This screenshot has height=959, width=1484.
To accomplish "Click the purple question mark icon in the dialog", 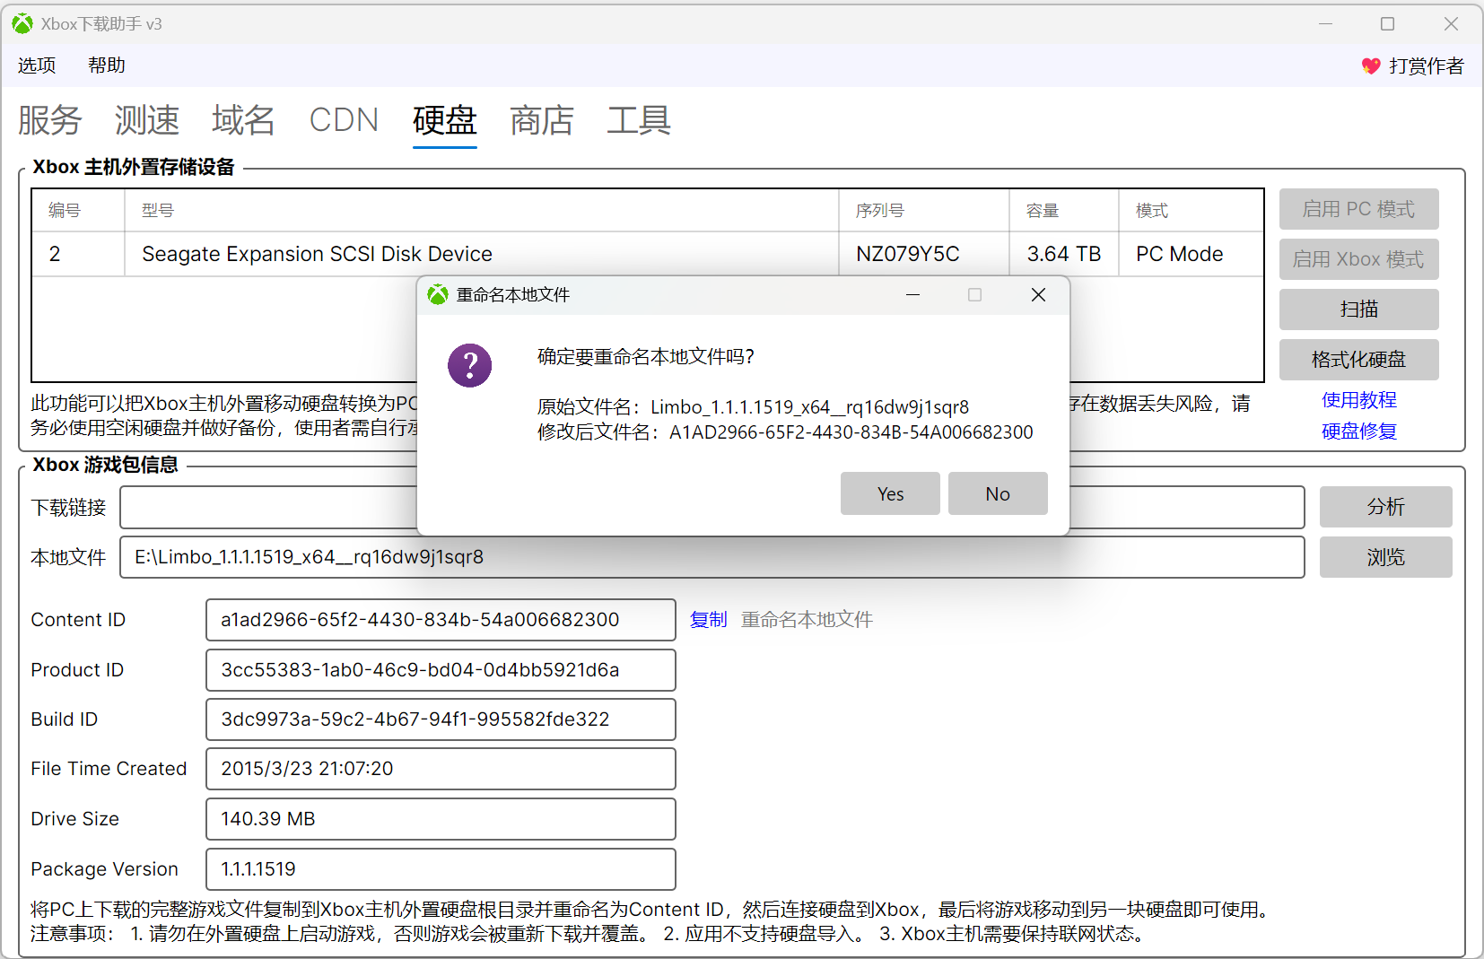I will click(470, 365).
